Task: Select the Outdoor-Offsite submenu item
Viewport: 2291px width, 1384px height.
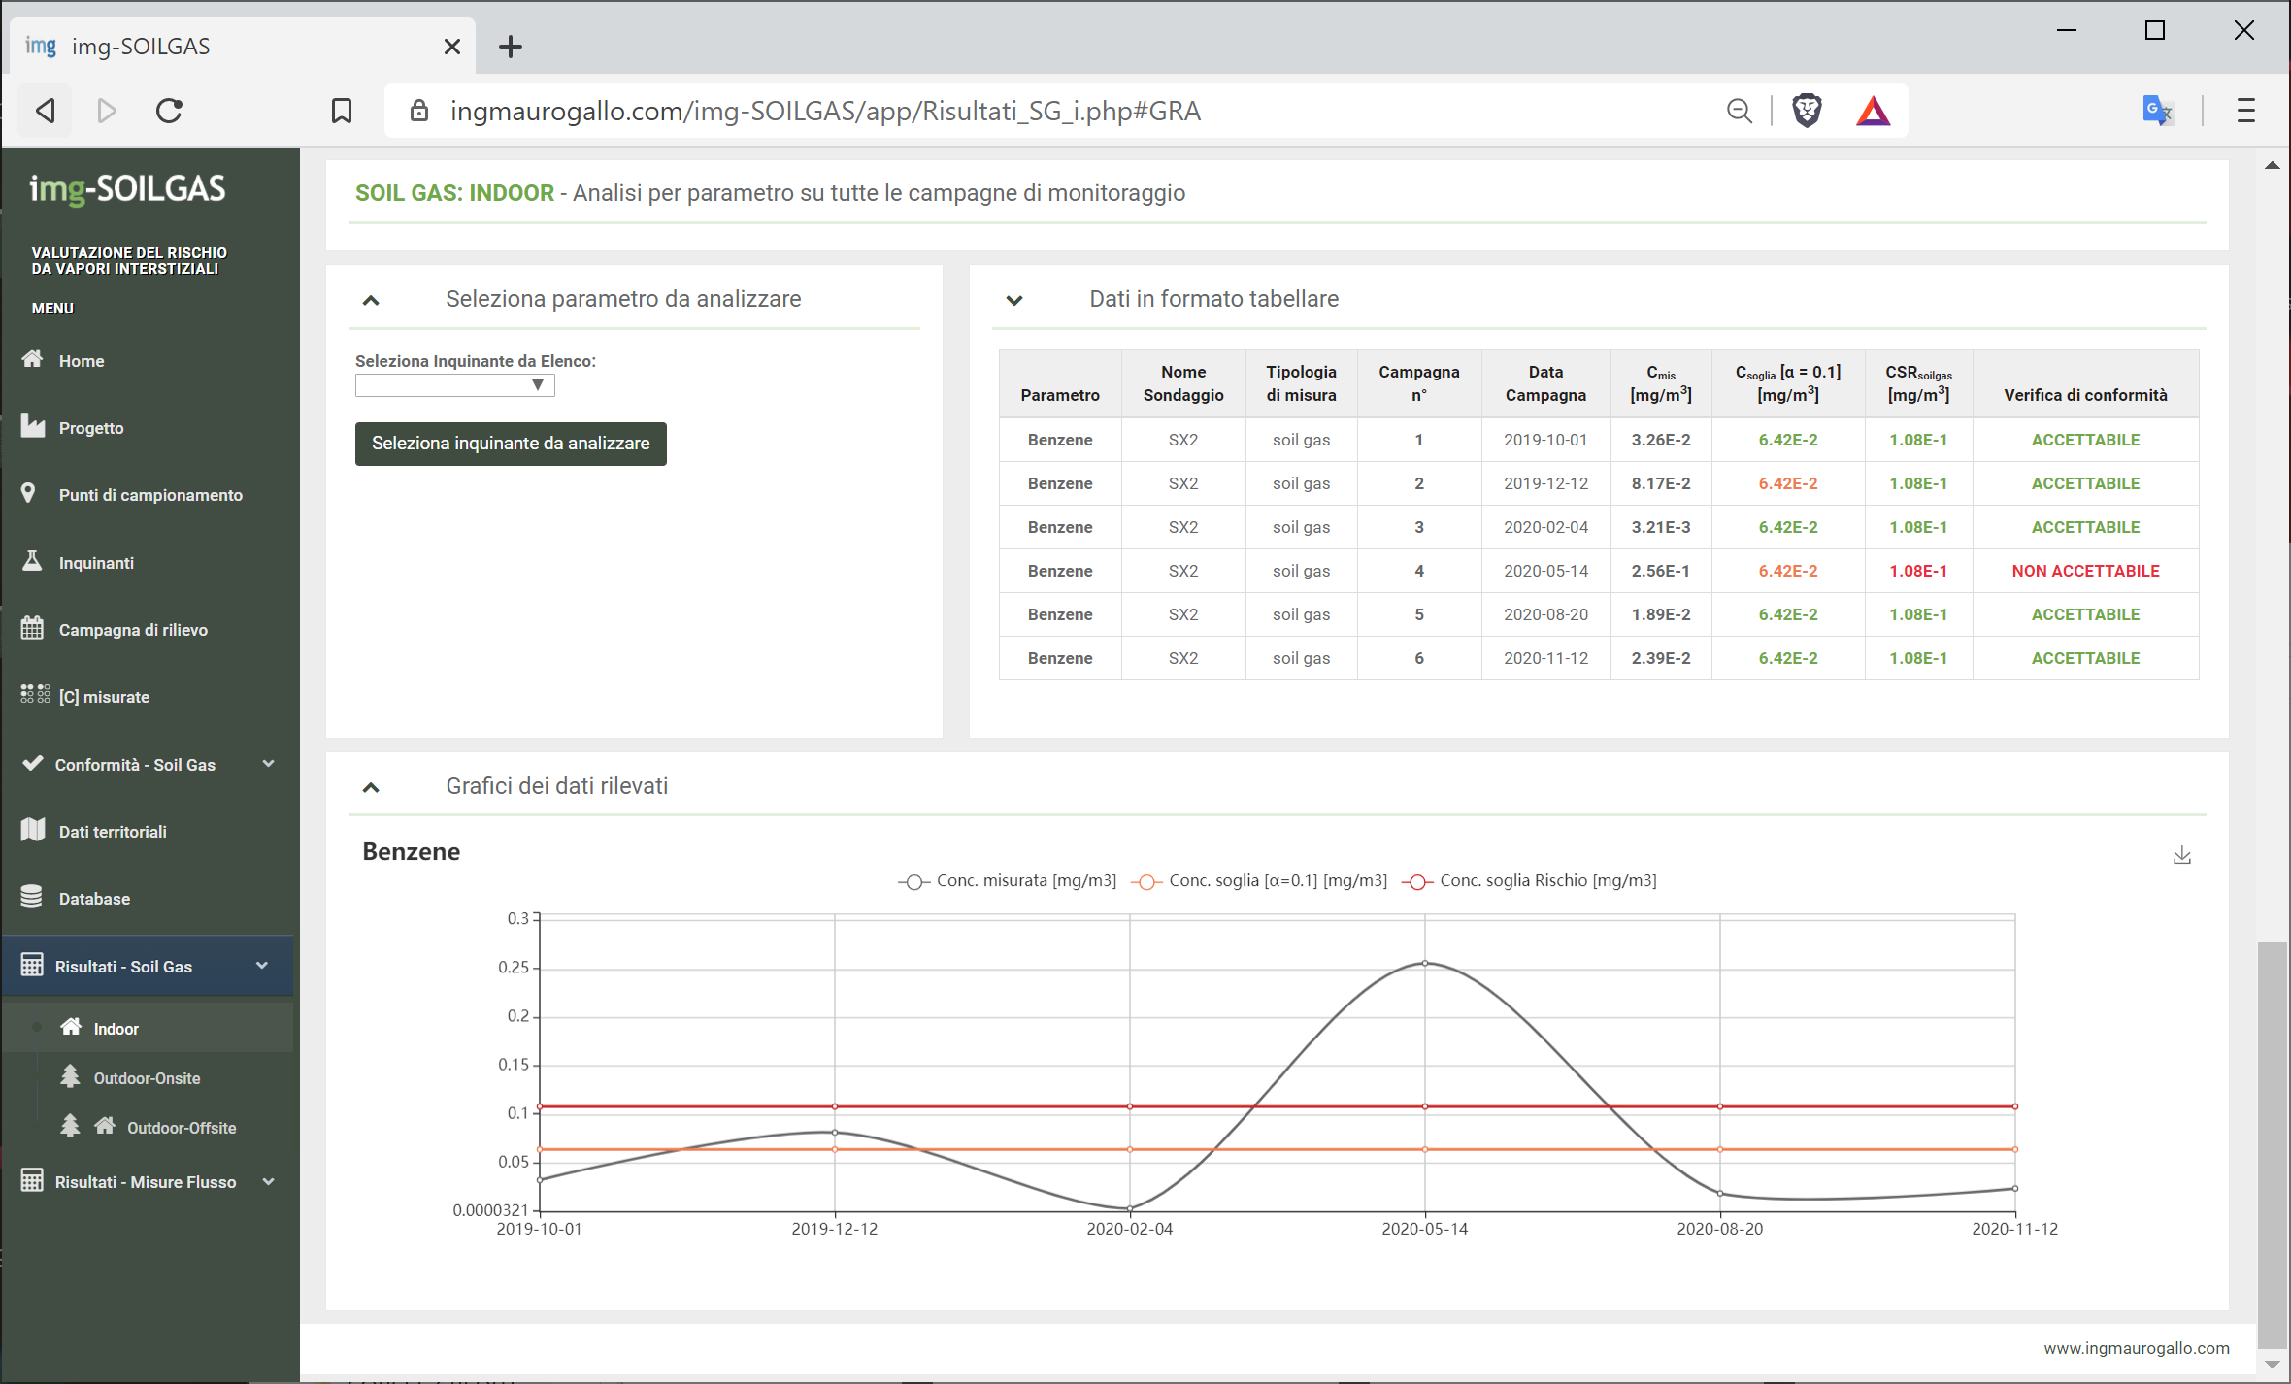Action: coord(182,1128)
